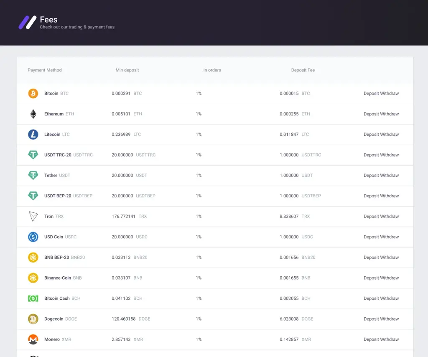Click the 6.023008 DOGE deposit fee value

tap(296, 319)
